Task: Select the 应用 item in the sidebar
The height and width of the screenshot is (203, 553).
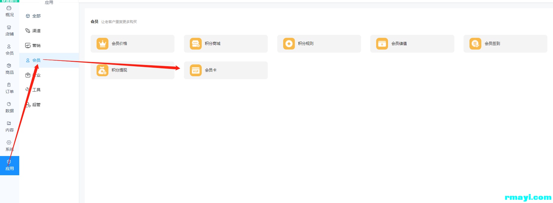Action: 9,165
